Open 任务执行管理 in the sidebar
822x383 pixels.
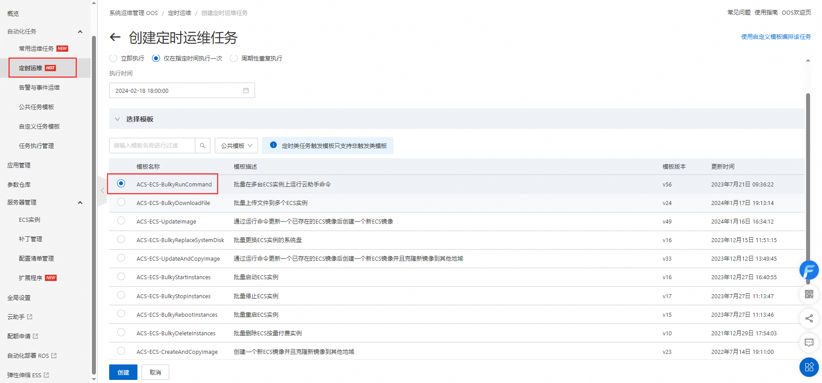click(x=36, y=146)
